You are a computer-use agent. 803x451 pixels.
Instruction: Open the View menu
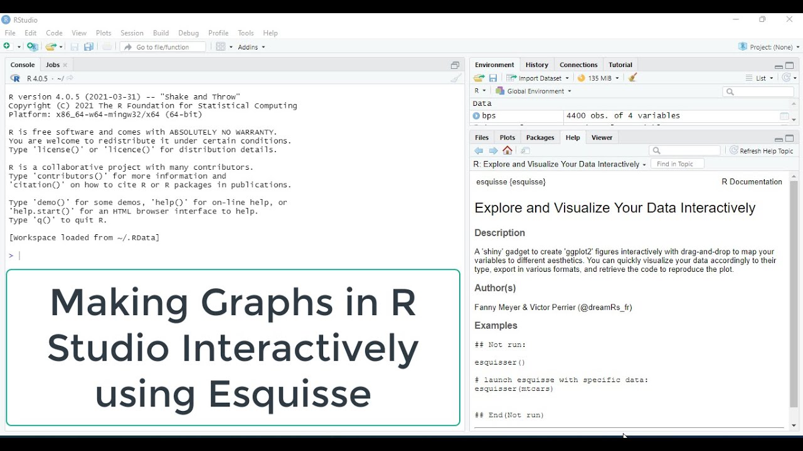pyautogui.click(x=79, y=33)
